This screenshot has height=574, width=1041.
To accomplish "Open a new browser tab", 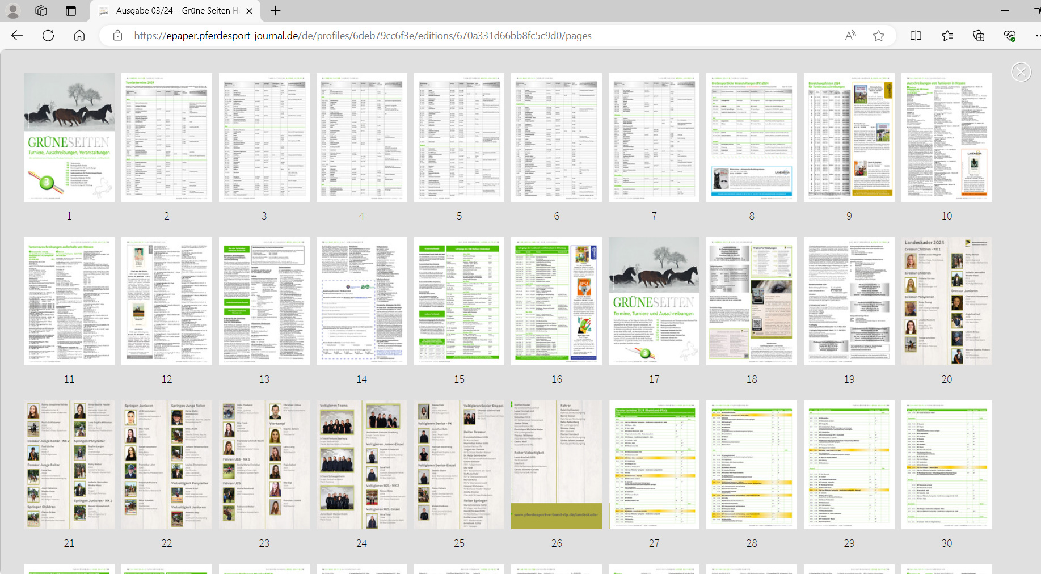I will tap(276, 11).
